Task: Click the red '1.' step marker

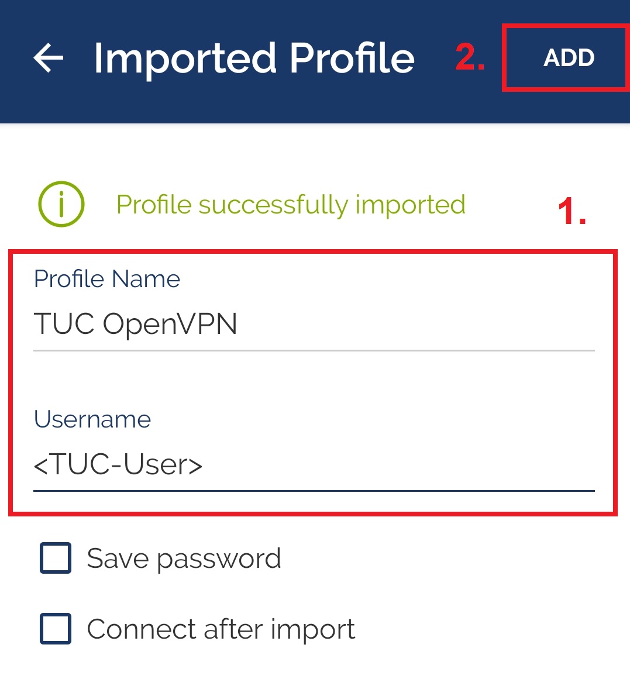Action: (x=572, y=211)
